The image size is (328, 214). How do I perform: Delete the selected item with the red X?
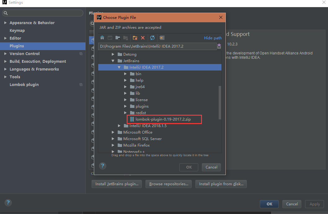143,38
